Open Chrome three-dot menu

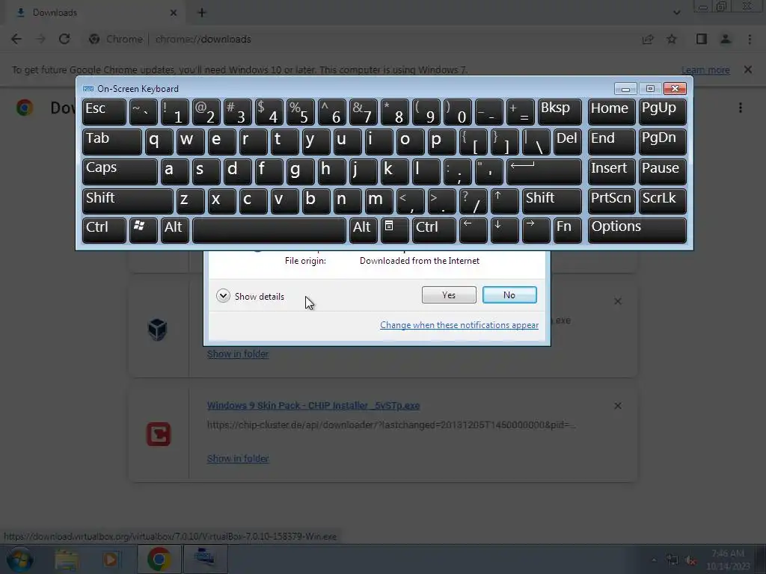tap(750, 39)
